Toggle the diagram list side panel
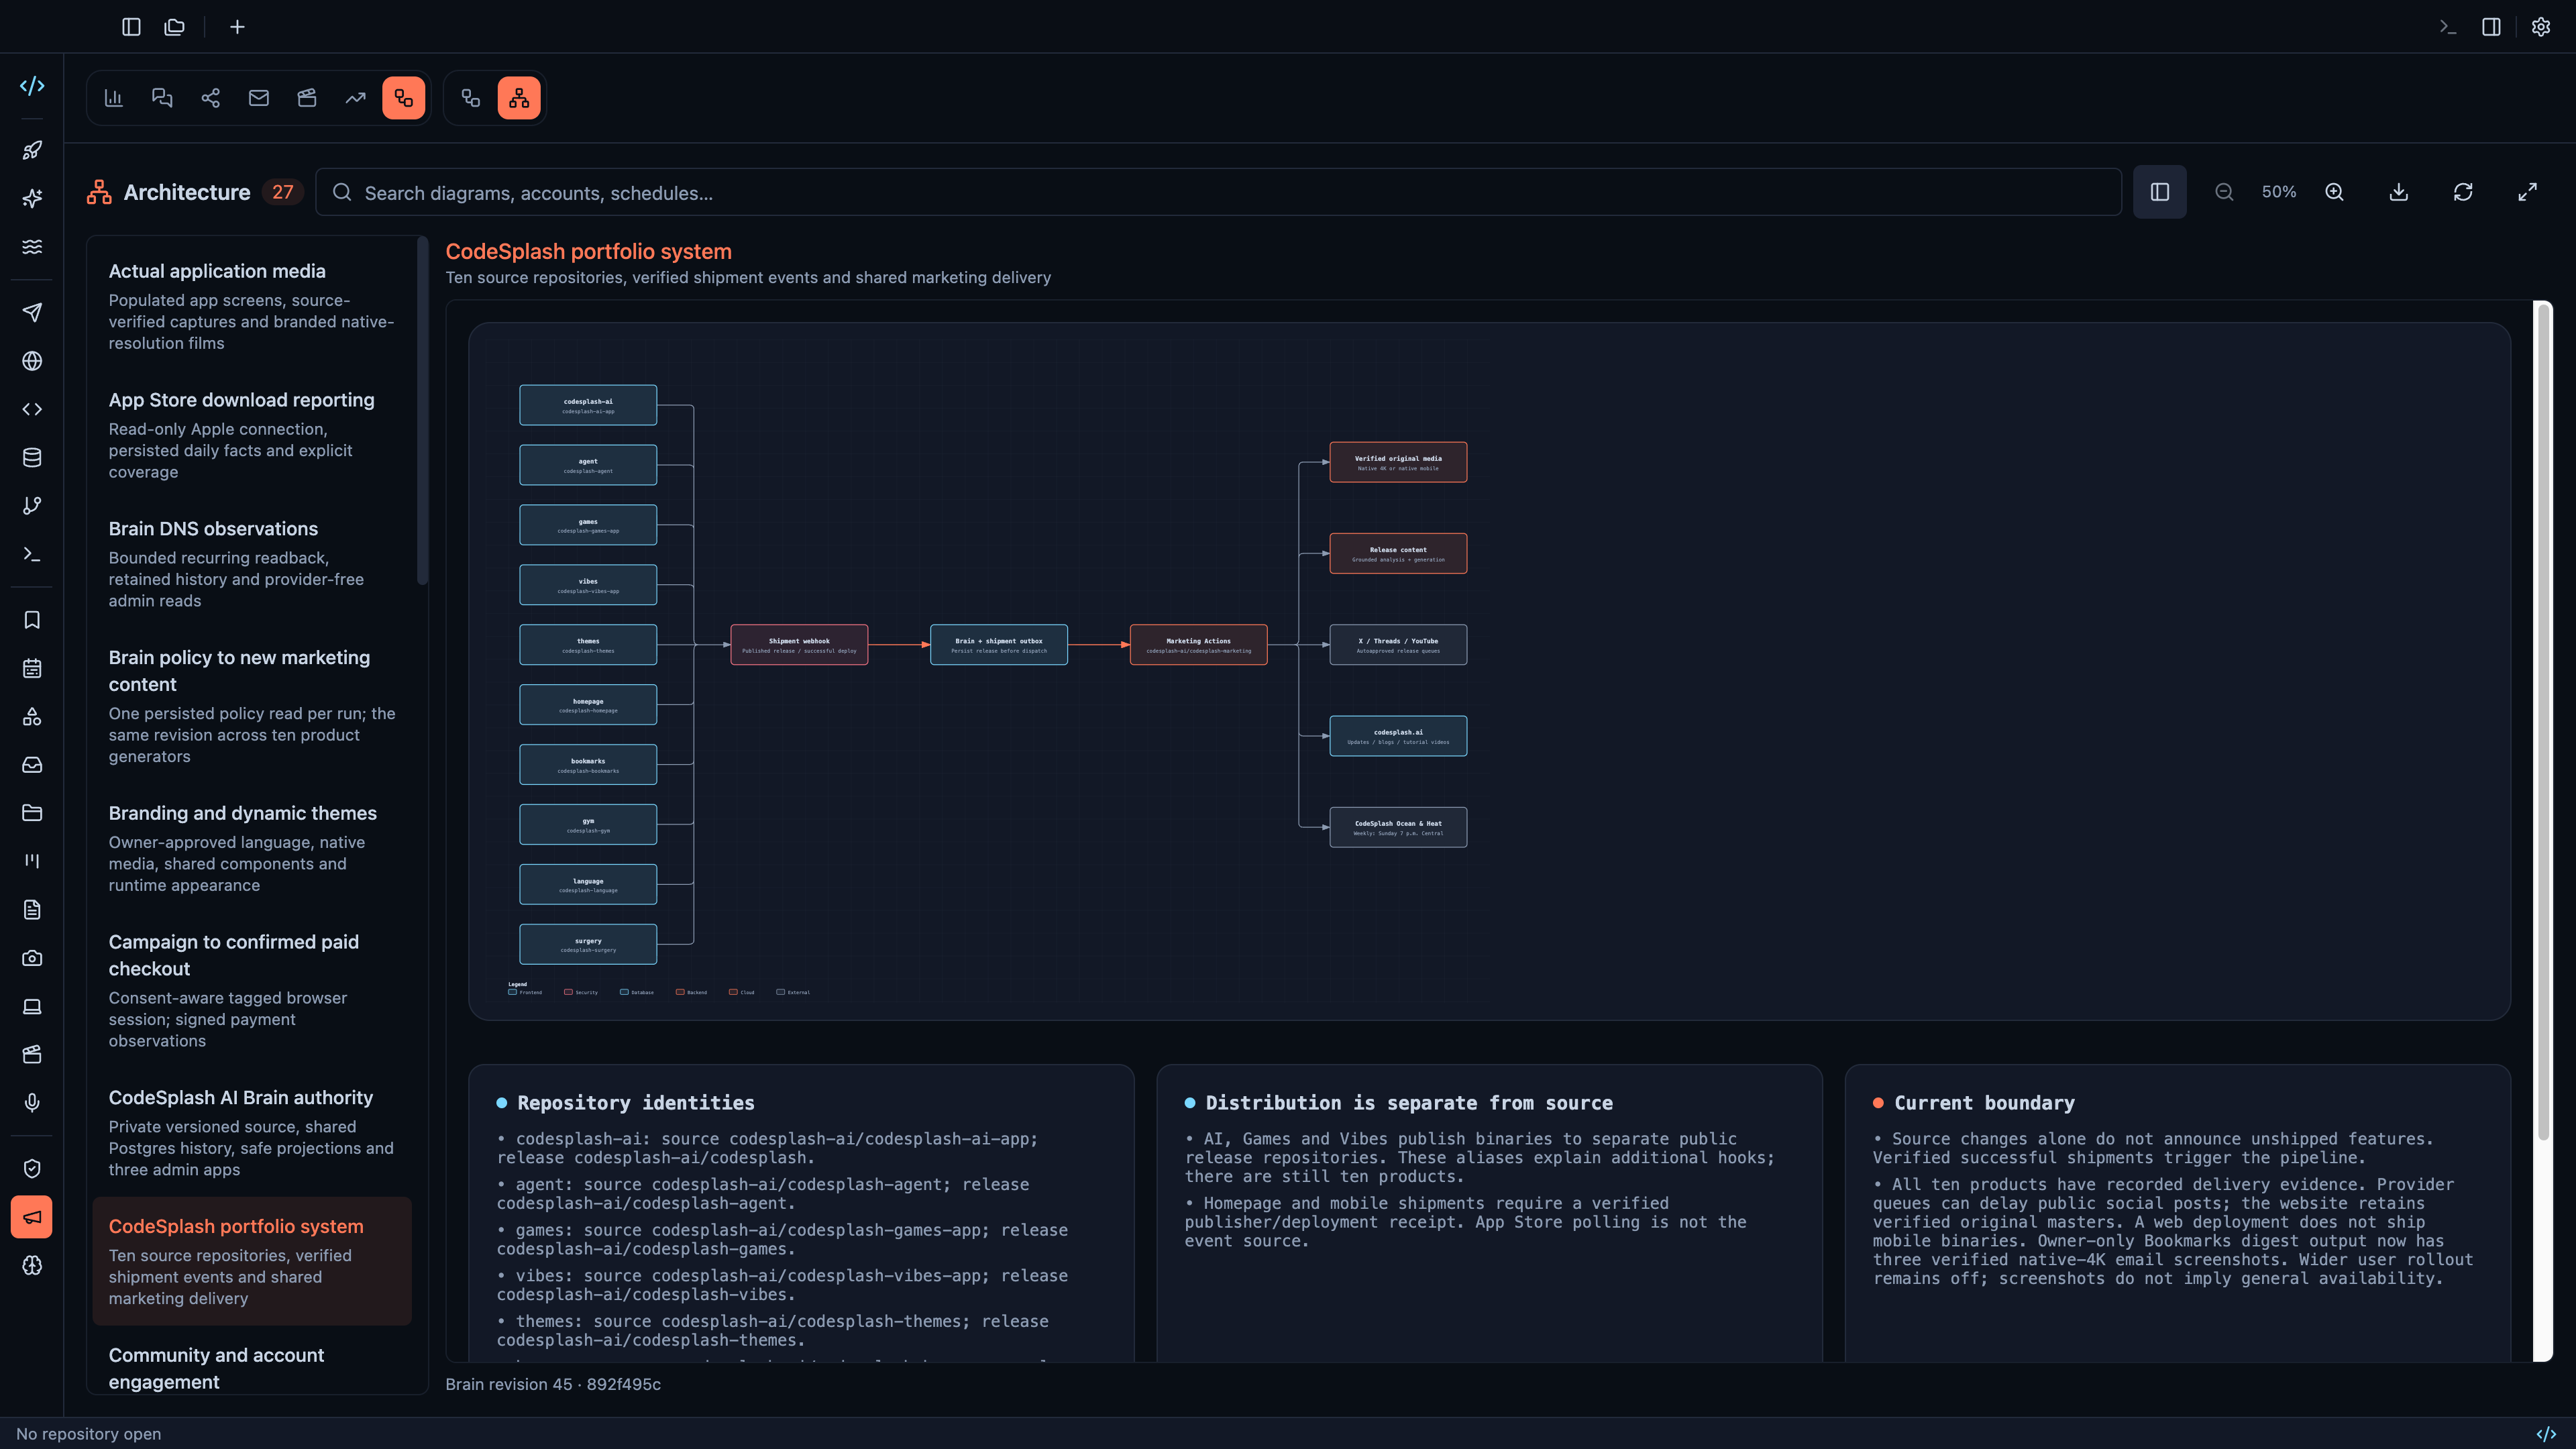 click(2160, 192)
